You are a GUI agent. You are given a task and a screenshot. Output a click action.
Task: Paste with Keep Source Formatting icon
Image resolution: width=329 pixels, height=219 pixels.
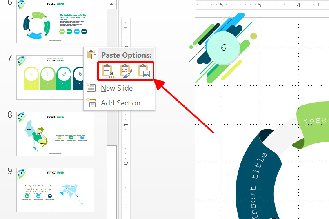click(126, 71)
